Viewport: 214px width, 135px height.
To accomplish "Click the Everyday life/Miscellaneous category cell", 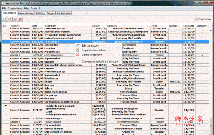I will click(128, 79).
